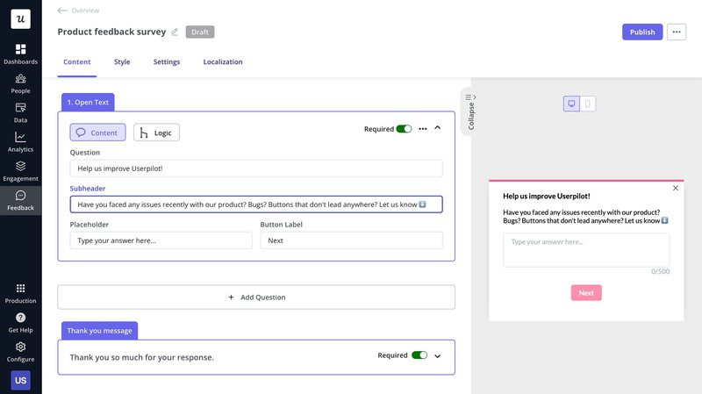Screen dimensions: 702x394
Task: Open the question Logic settings
Action: pyautogui.click(x=156, y=133)
